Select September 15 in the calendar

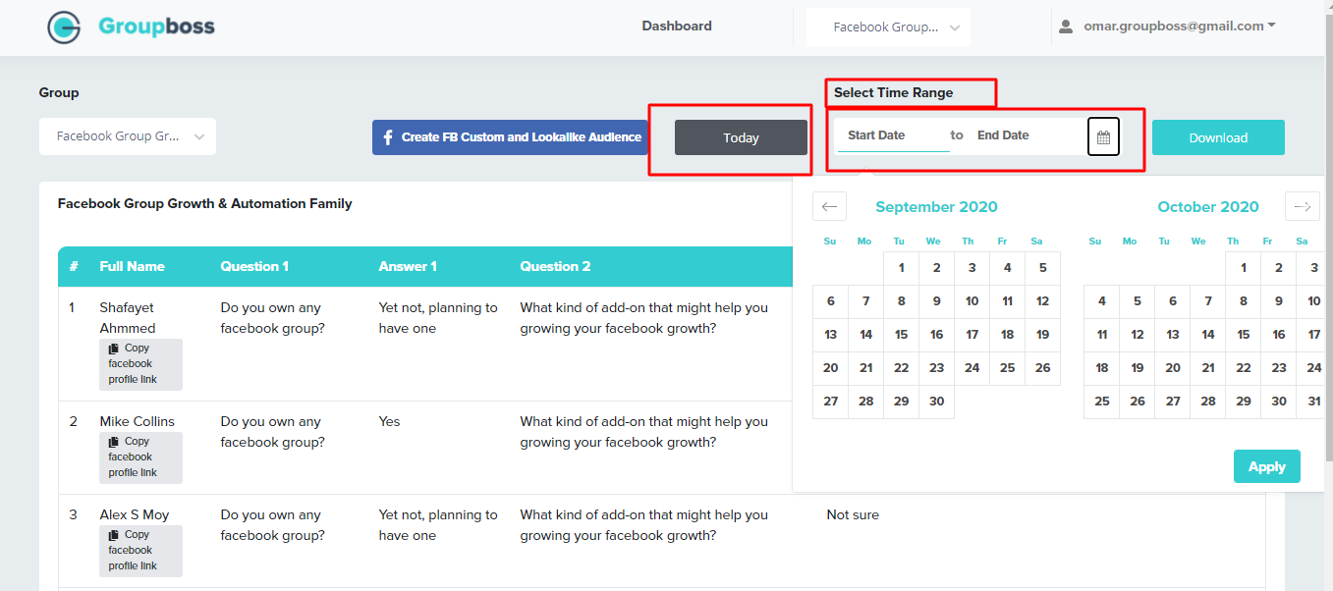901,335
